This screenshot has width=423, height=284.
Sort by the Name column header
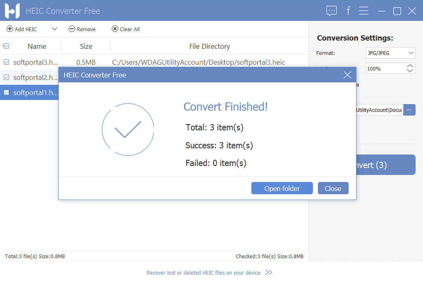[37, 46]
